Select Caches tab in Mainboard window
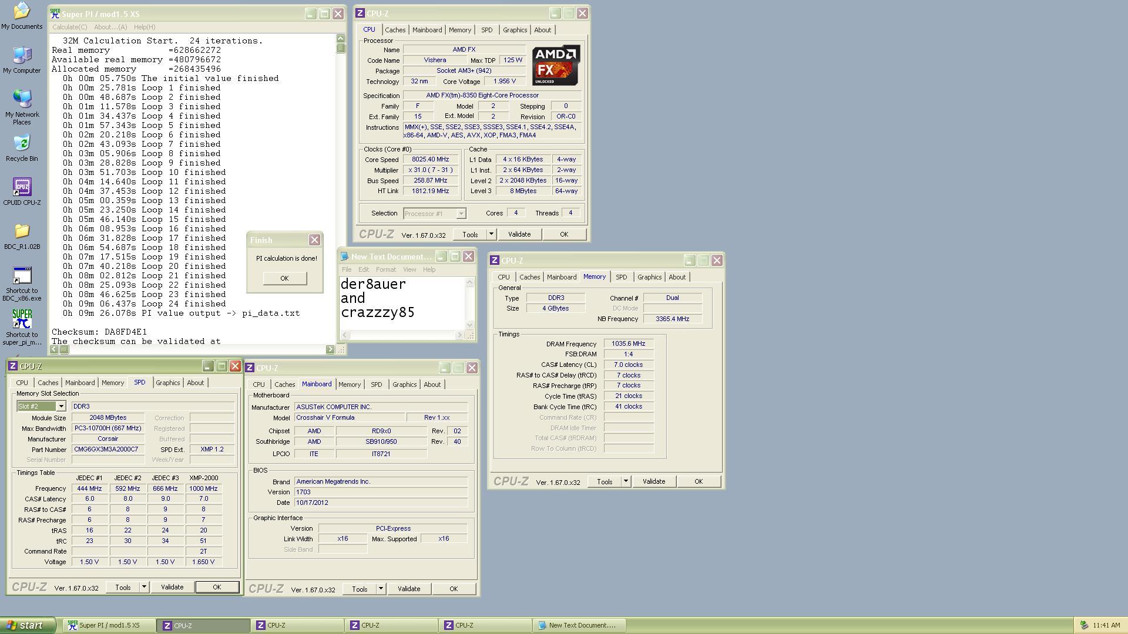The image size is (1128, 634). click(284, 385)
